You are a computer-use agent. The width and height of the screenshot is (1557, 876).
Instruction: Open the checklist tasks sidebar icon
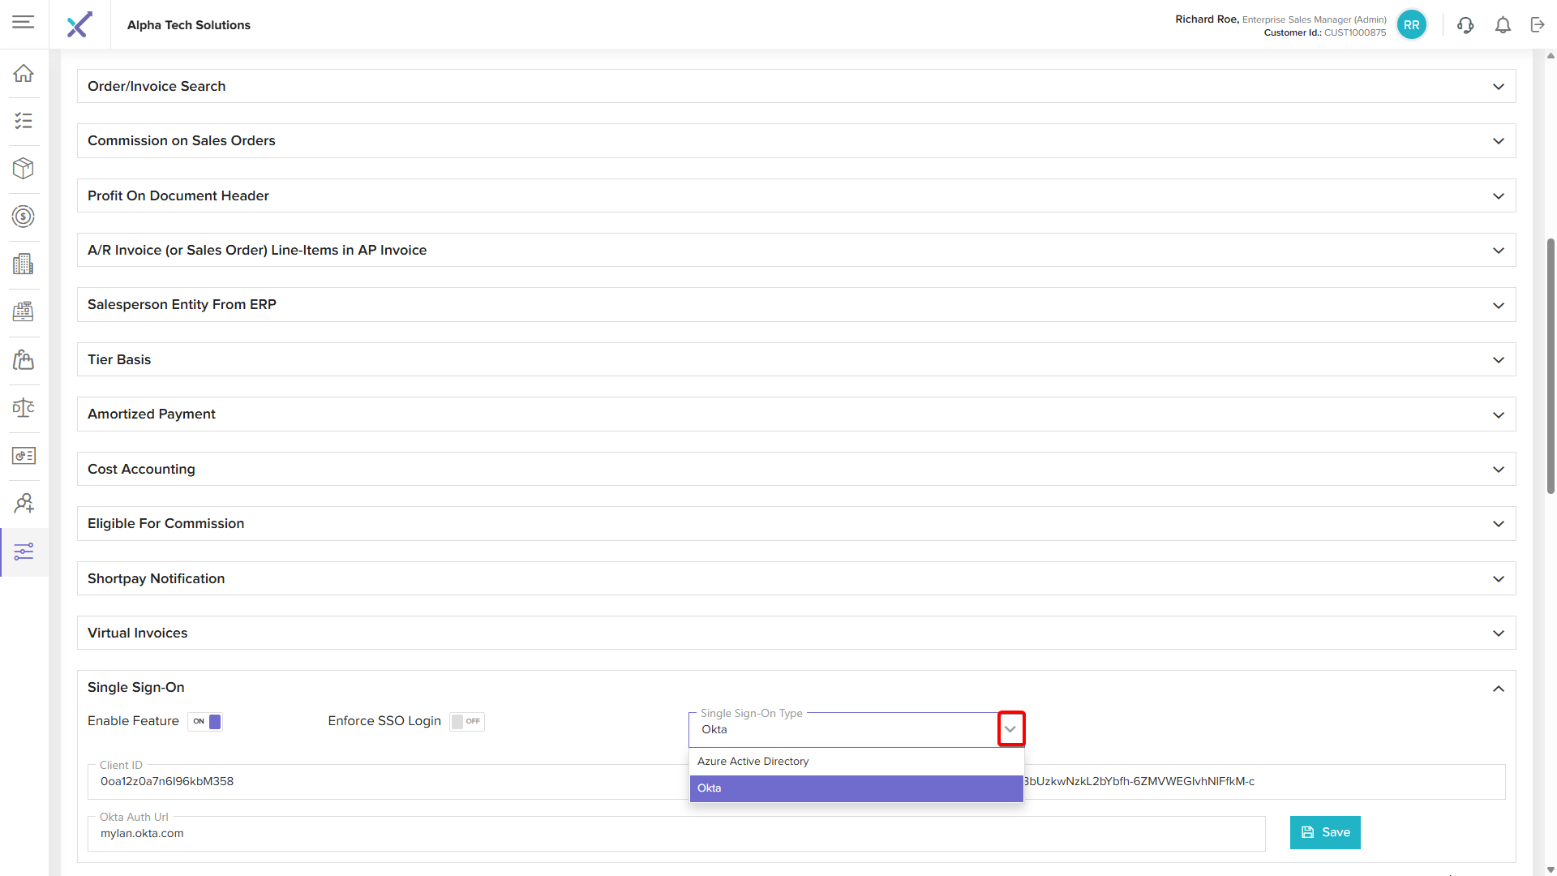pyautogui.click(x=24, y=121)
